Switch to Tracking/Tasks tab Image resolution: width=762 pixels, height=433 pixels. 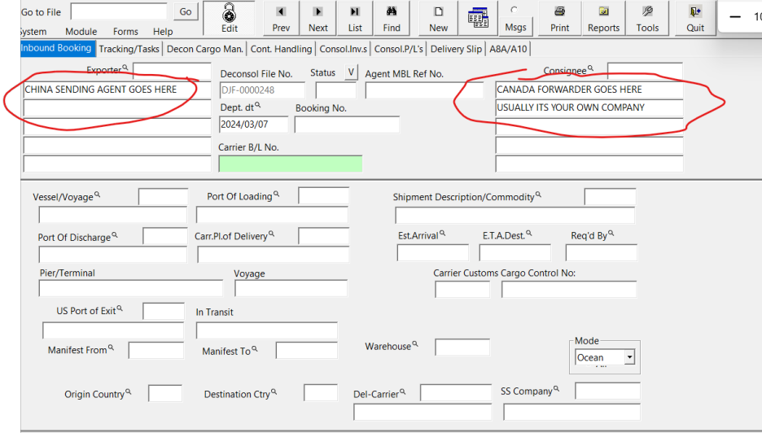129,49
